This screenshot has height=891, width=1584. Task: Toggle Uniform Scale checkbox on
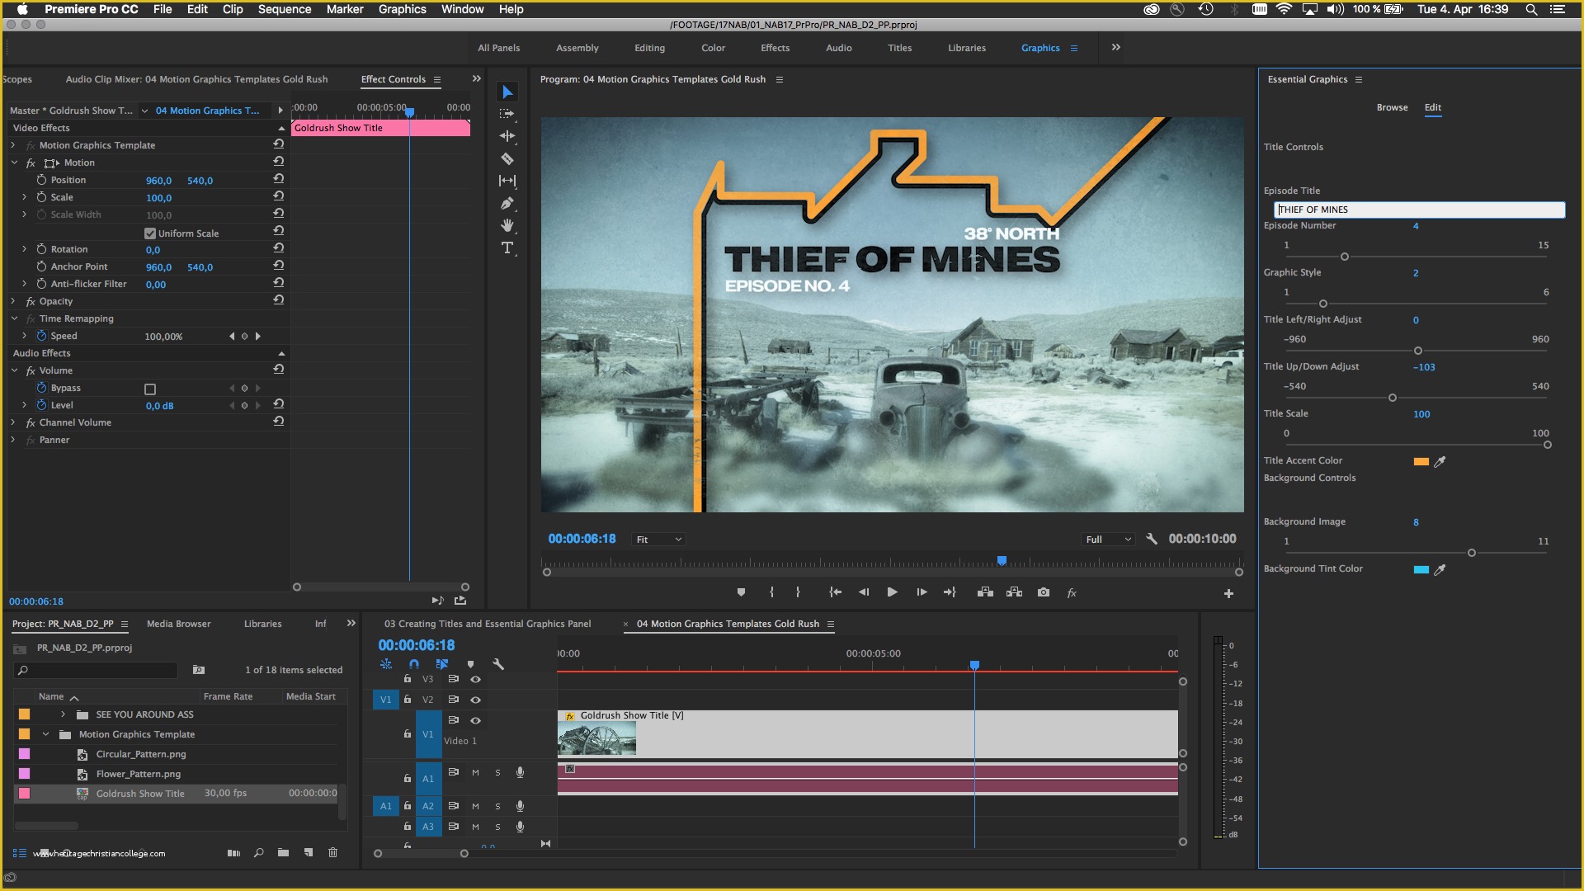(149, 232)
